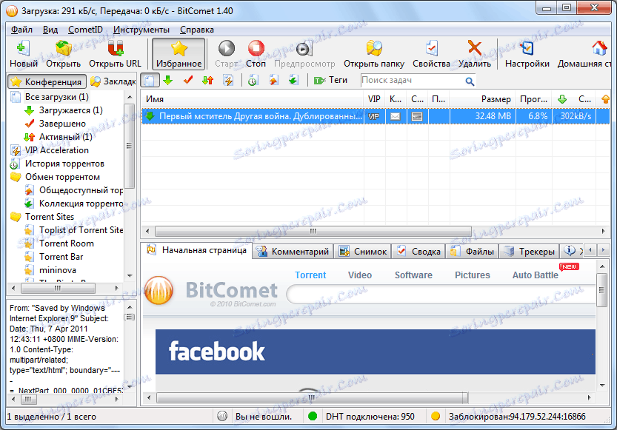This screenshot has height=430, width=617.
Task: Click the Open URL magnet icon
Action: pyautogui.click(x=115, y=54)
